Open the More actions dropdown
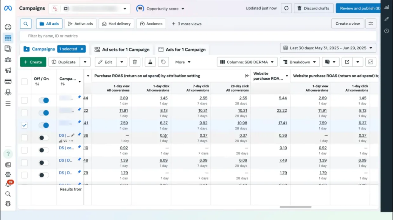Screen dimensions: 393x220 183,62
